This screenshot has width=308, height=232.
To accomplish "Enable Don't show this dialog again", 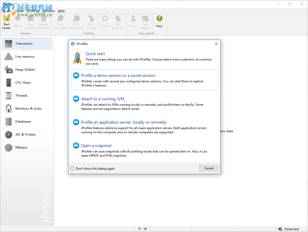I will coord(72,168).
